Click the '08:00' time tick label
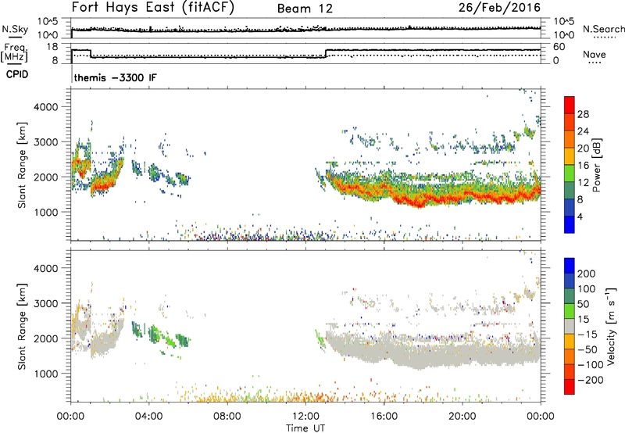Screen dimensions: 625x433 (227, 417)
